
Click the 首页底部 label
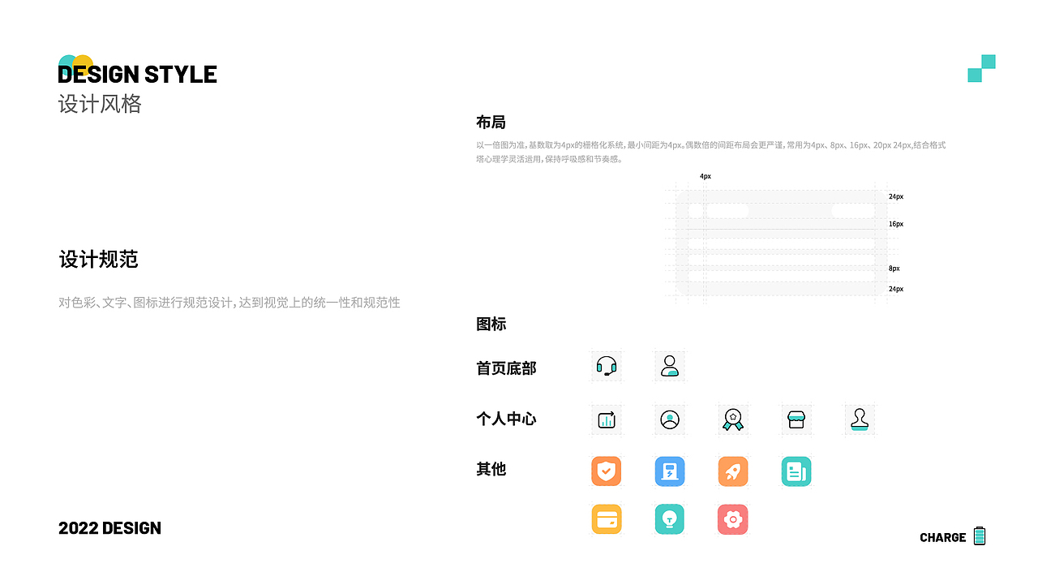tap(506, 368)
